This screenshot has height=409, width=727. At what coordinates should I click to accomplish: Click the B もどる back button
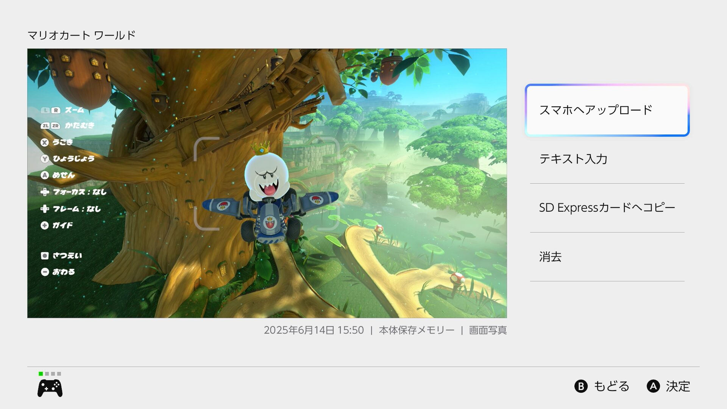coord(602,386)
